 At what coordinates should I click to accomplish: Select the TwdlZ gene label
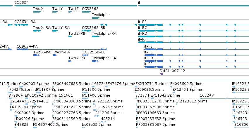point(73,9)
